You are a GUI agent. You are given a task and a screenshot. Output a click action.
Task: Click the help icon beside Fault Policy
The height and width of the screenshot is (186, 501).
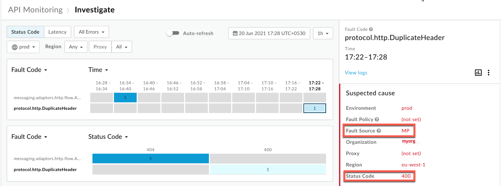point(377,120)
